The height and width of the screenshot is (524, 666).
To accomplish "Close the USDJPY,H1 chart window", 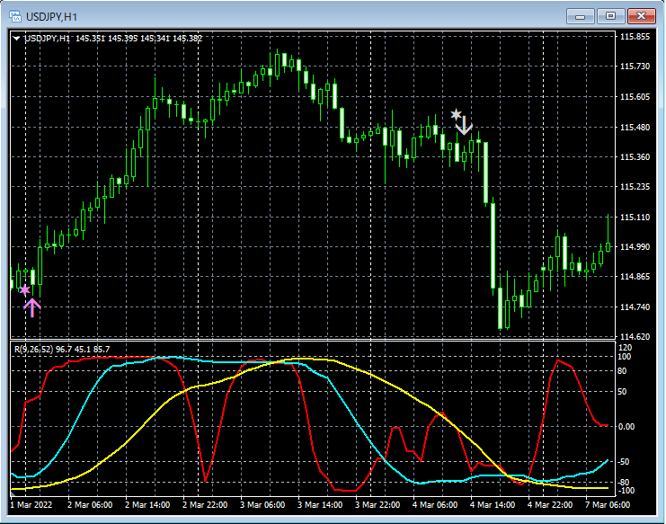I will (641, 16).
